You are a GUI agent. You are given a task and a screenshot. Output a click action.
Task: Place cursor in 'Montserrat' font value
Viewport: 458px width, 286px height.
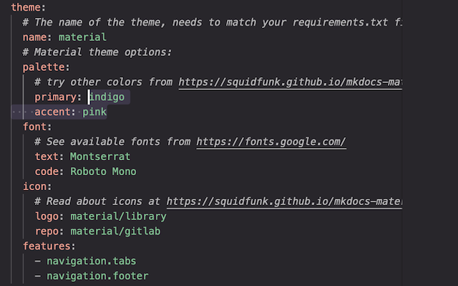point(100,157)
